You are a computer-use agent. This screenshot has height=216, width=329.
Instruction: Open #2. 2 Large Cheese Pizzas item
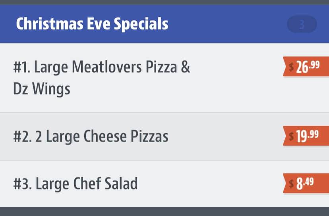164,136
